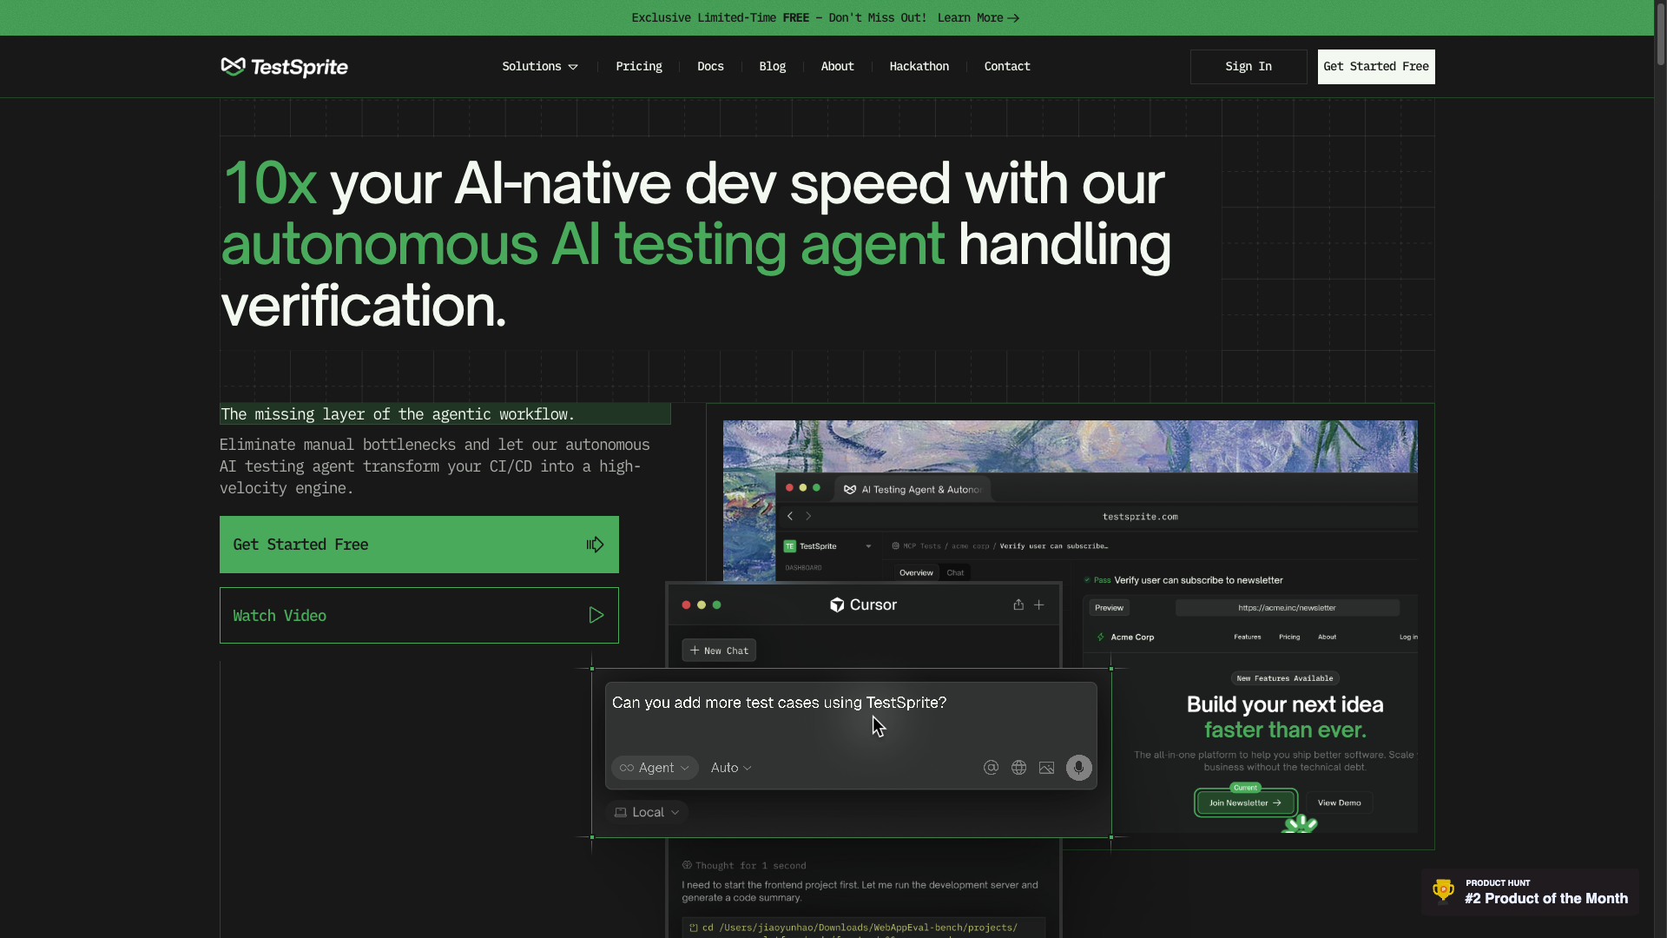Click the MCP Tests breadcrumb

coord(921,546)
